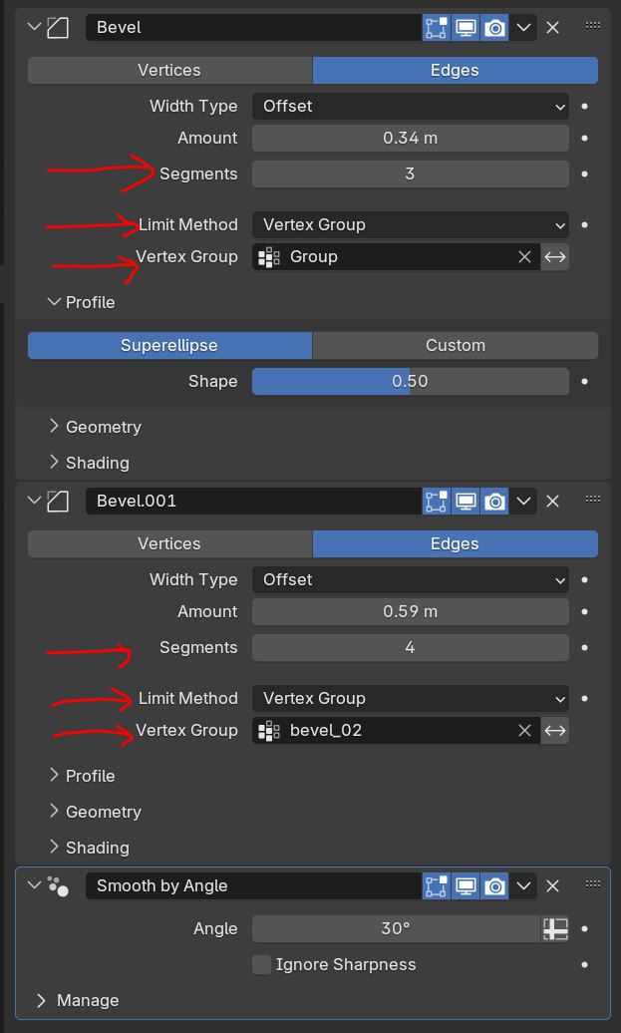Select Custom profile type

(455, 345)
